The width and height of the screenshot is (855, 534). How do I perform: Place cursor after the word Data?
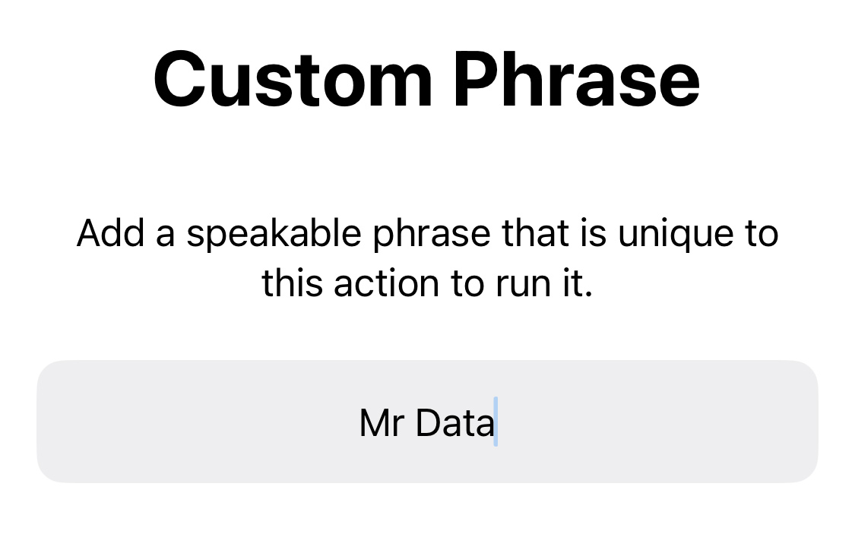(495, 422)
